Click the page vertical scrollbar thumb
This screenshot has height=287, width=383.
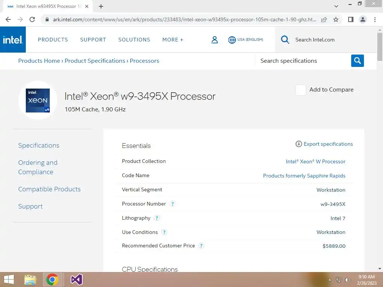coord(380,47)
